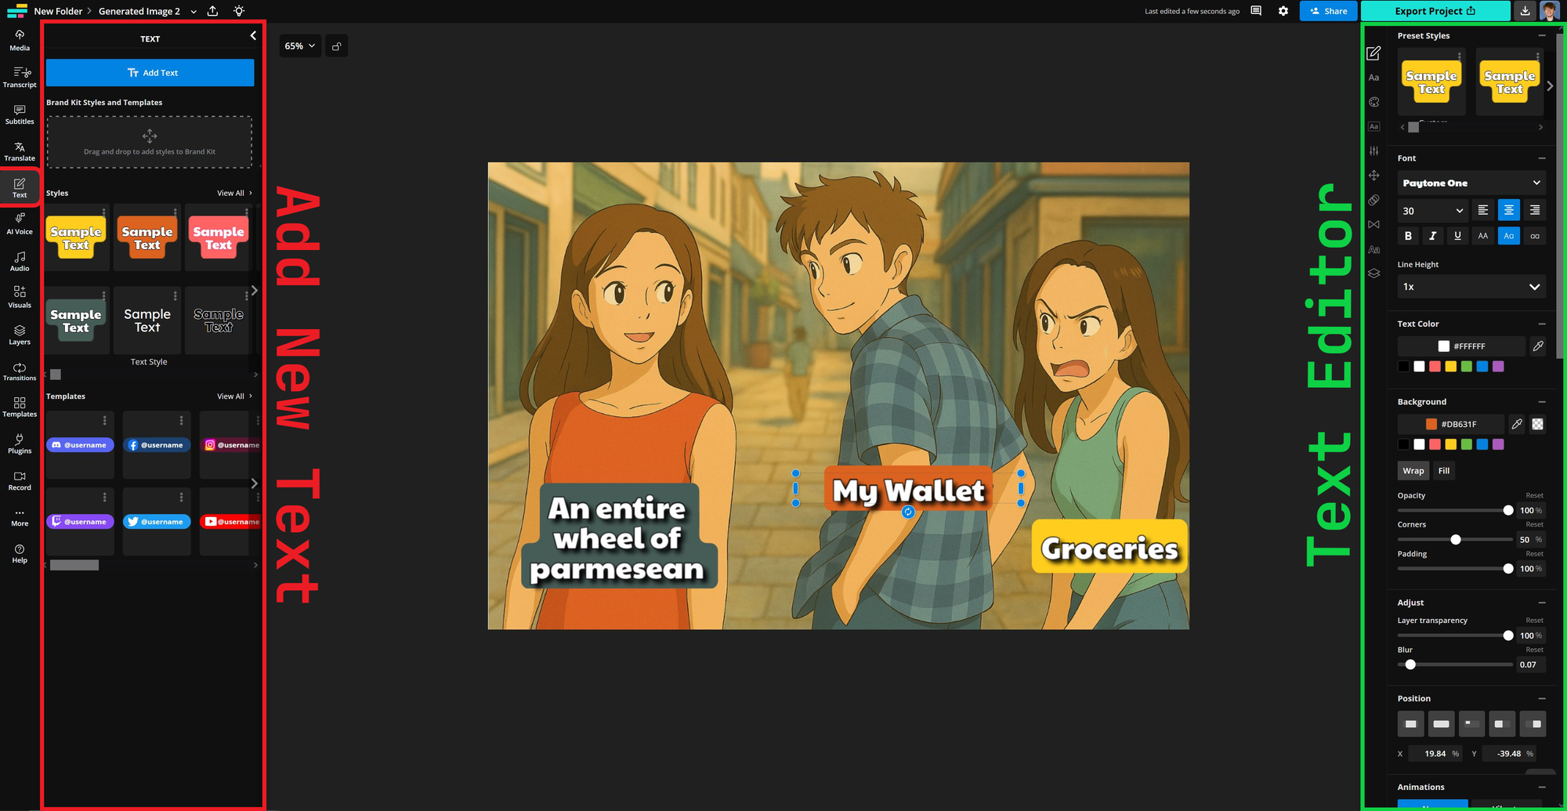Open the Paytone One font dropdown
Viewport: 1567px width, 811px height.
[x=1471, y=183]
